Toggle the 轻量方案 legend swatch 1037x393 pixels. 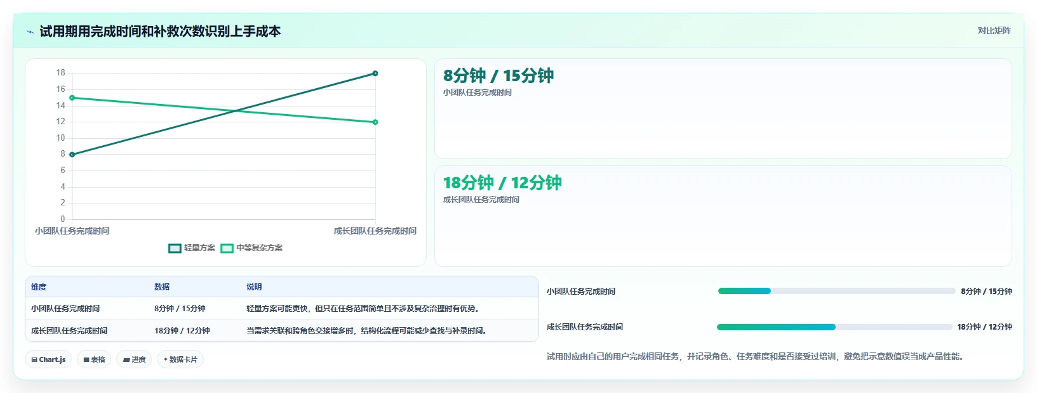175,248
